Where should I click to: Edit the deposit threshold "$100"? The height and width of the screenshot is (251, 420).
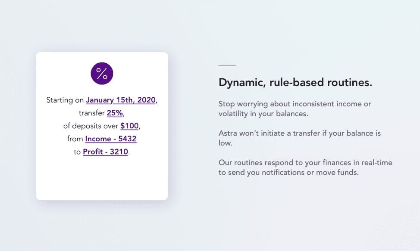pos(130,126)
